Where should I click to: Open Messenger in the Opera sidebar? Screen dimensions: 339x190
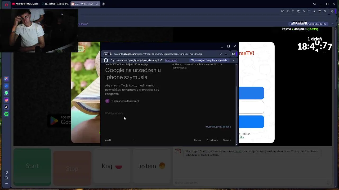(6, 86)
